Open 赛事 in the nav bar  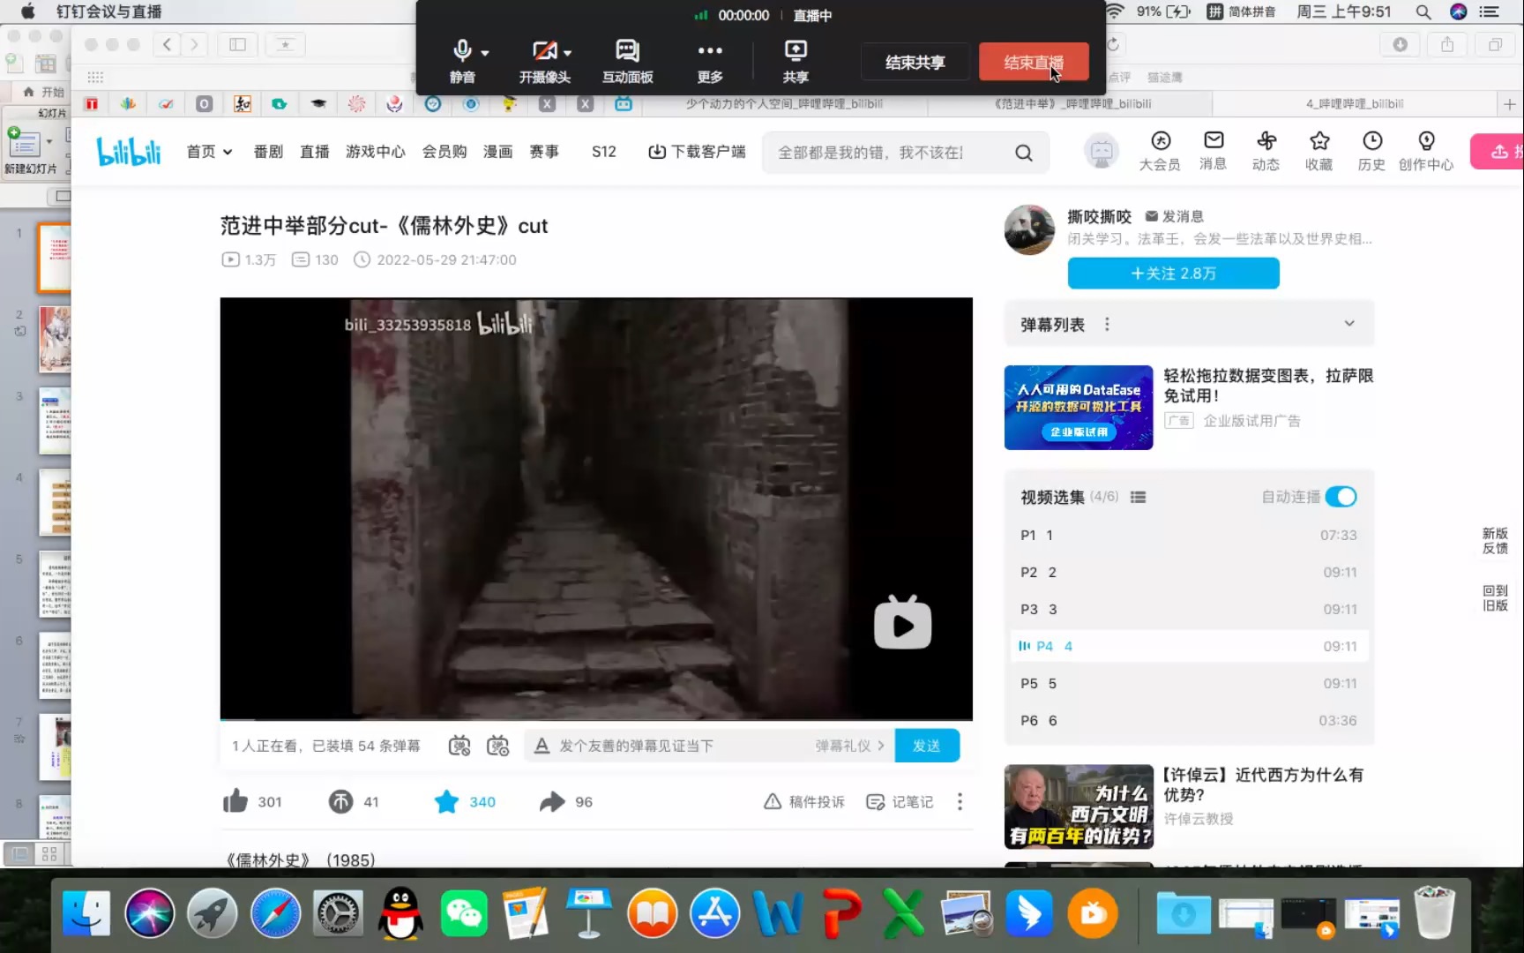(x=544, y=152)
